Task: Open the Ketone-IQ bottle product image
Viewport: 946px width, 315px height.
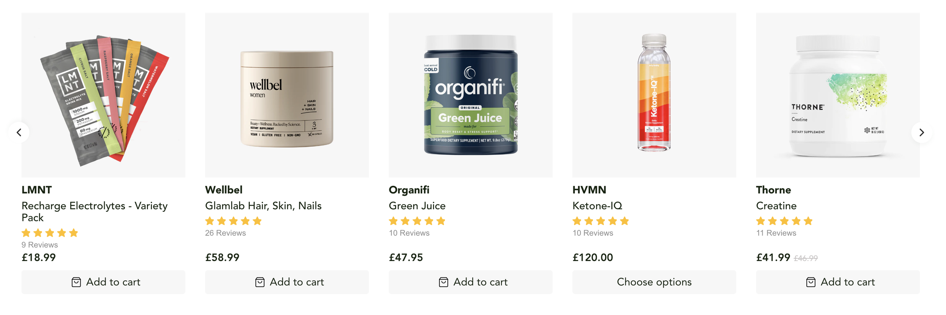Action: pos(654,95)
